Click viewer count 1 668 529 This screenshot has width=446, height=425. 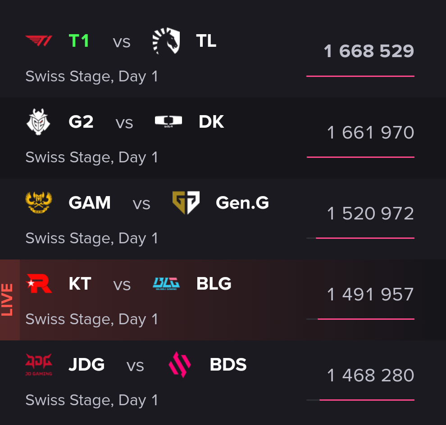click(x=369, y=51)
